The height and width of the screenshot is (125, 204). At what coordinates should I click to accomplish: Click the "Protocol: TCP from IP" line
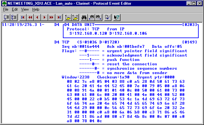[x=96, y=29]
